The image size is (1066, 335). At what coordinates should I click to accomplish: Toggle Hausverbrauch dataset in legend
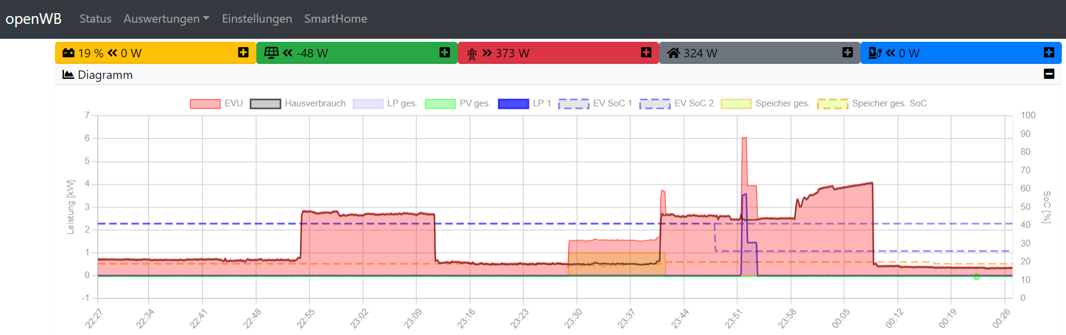[298, 103]
